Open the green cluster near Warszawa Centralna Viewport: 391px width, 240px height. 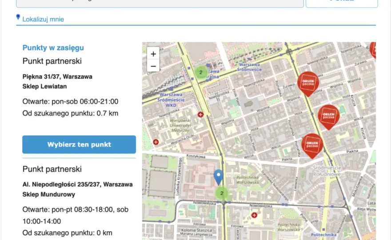(x=201, y=72)
